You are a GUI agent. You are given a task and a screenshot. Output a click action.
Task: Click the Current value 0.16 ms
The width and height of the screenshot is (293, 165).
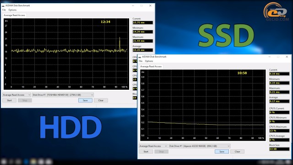(279, 74)
